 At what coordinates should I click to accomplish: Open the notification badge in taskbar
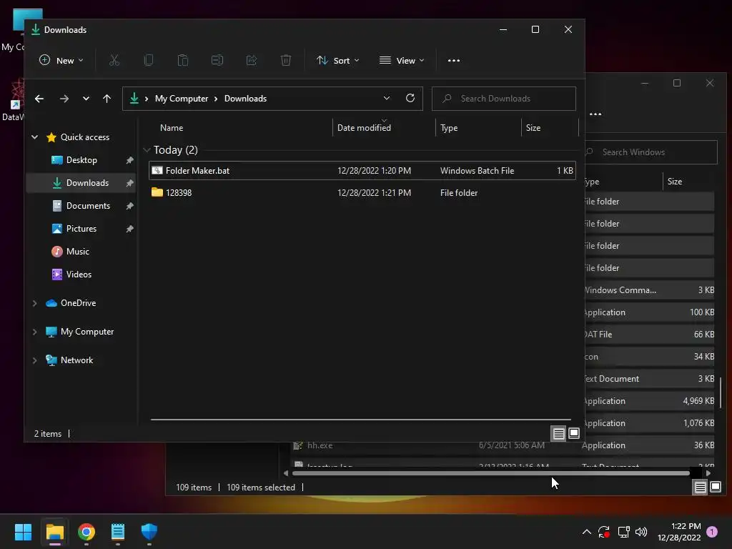click(712, 532)
